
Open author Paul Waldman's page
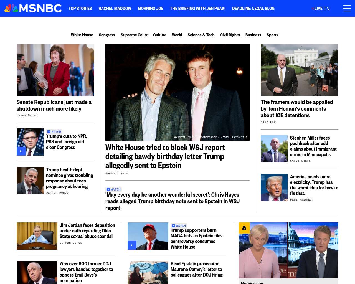coord(301,200)
